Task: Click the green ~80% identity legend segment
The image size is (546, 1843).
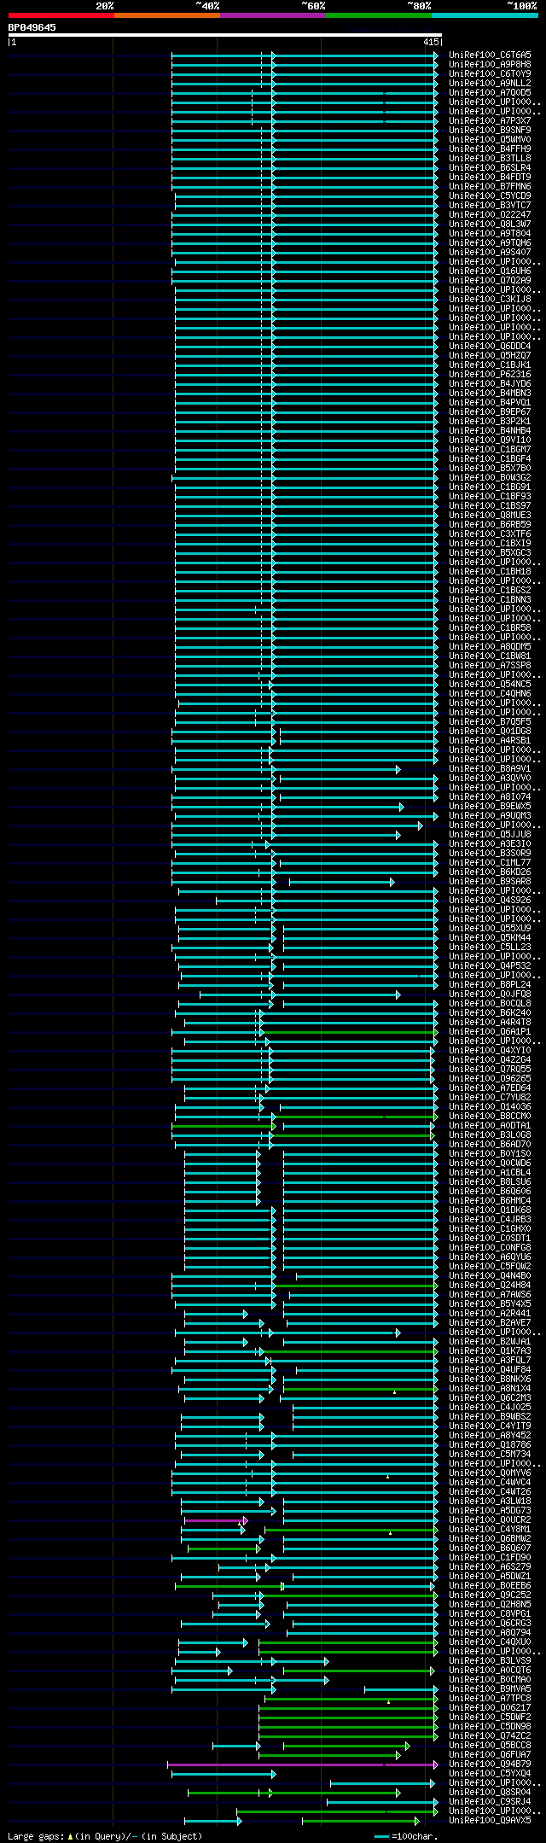Action: 379,15
